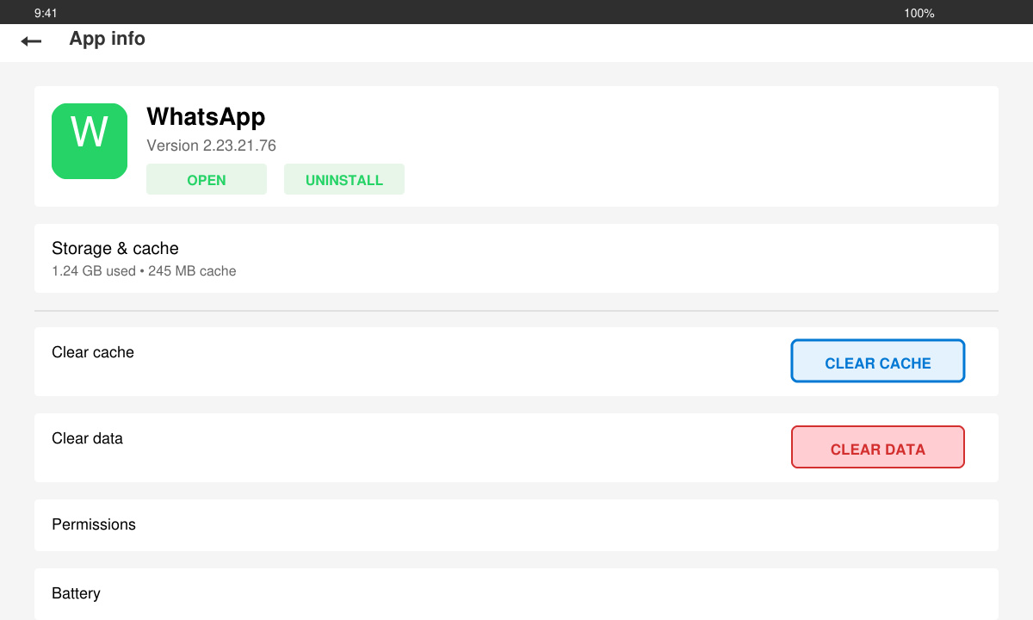Viewport: 1033px width, 620px height.
Task: Tap the Clear Cache button
Action: [878, 361]
